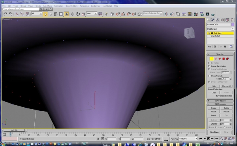This screenshot has width=237, height=146.
Task: Select Polygon sub-object level icon
Action: [224, 59]
